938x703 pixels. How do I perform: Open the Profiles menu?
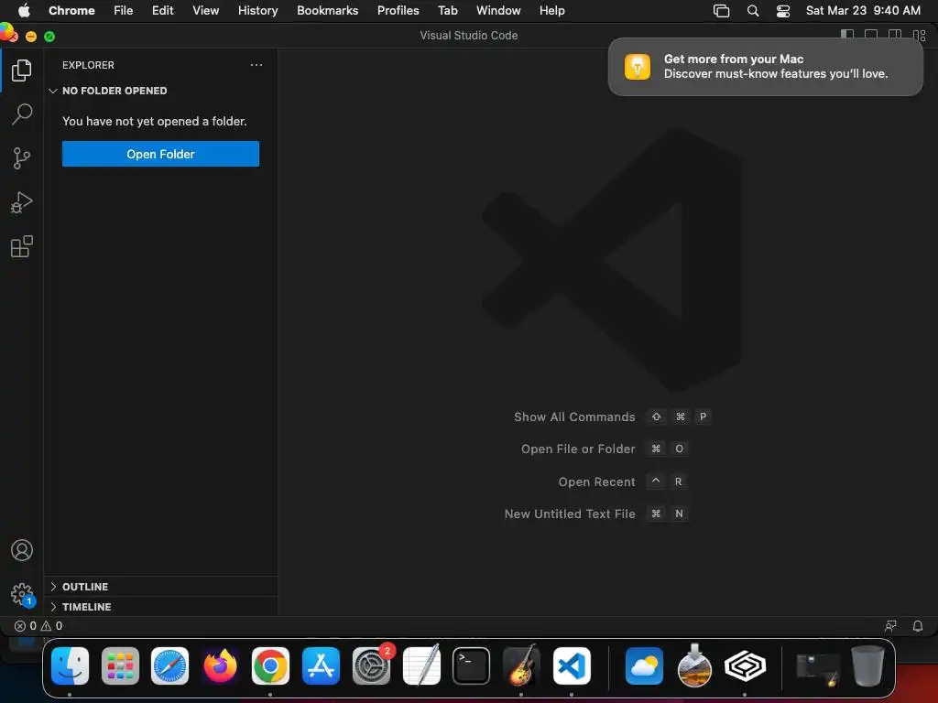tap(398, 10)
